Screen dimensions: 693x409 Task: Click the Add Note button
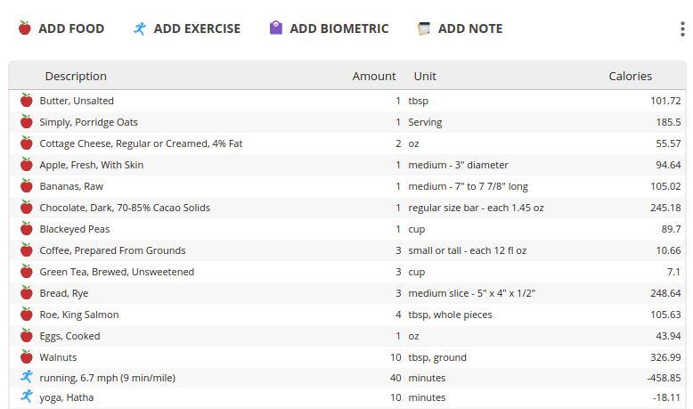[x=460, y=29]
